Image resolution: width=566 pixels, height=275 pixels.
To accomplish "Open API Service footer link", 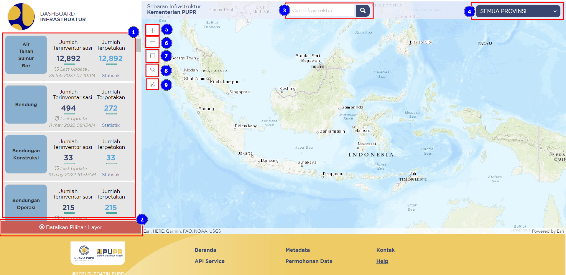I will point(210,261).
